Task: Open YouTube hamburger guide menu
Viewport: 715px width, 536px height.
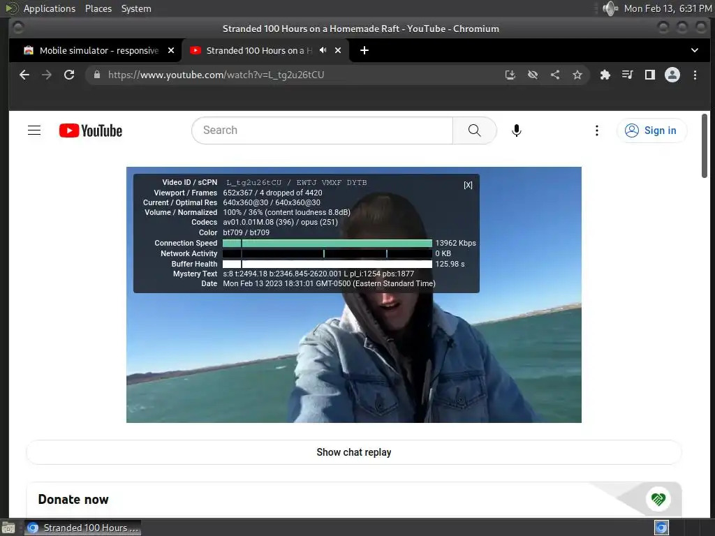Action: [x=34, y=131]
